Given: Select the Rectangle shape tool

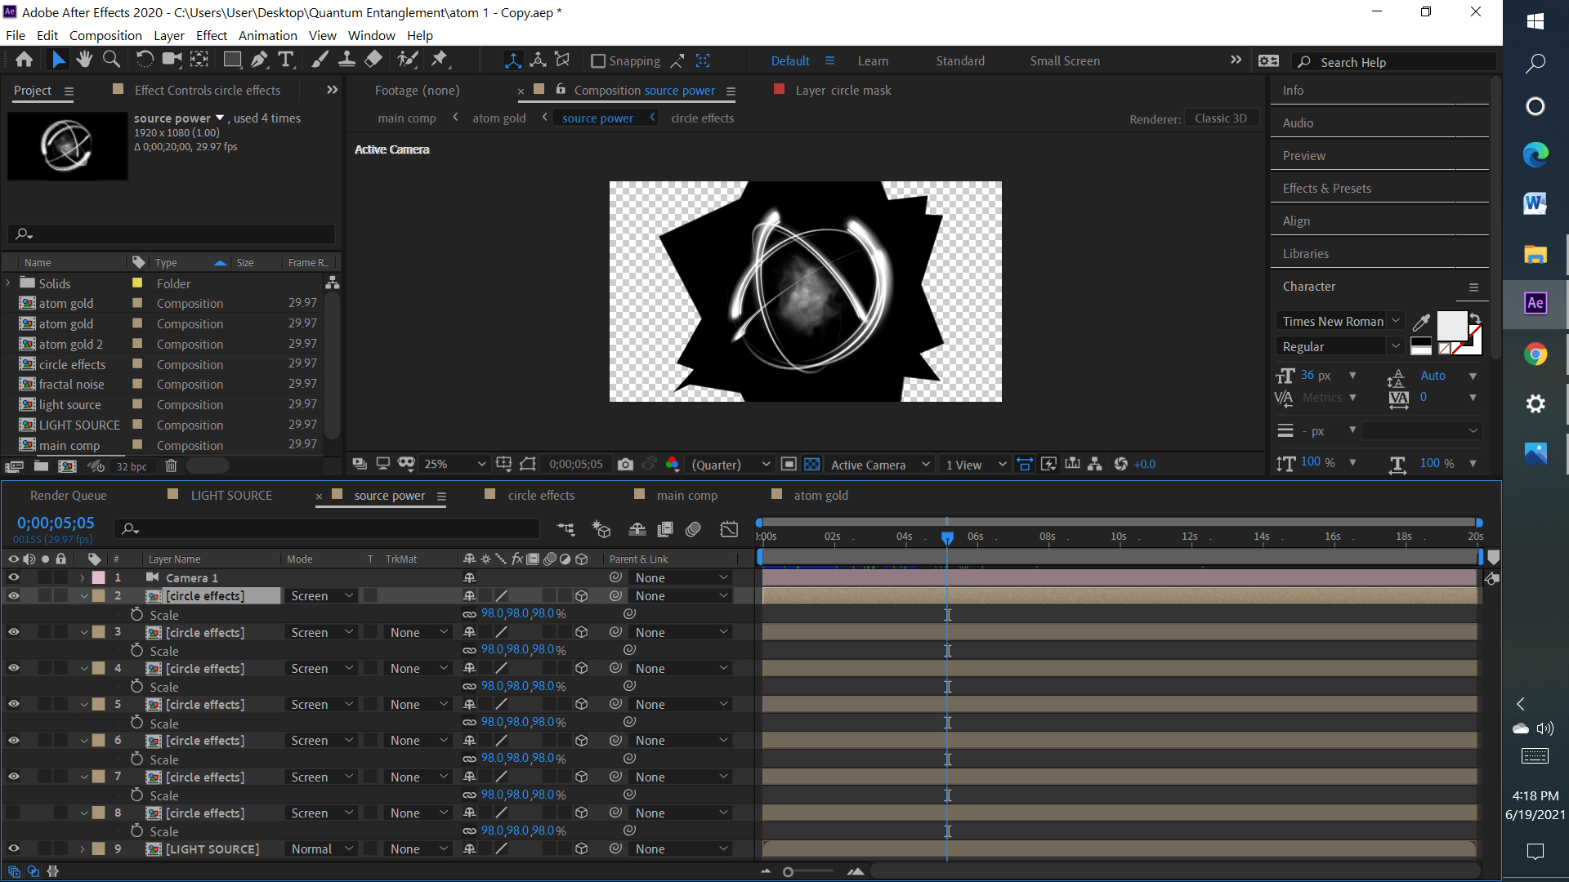Looking at the screenshot, I should [x=232, y=60].
